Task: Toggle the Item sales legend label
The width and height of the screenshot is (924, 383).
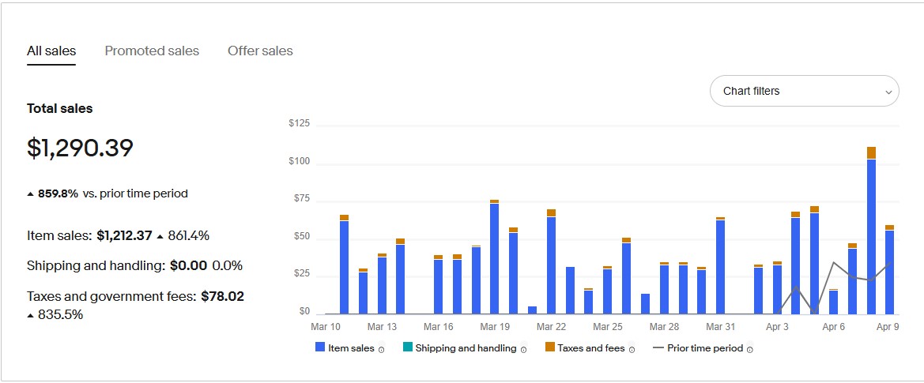Action: [351, 347]
